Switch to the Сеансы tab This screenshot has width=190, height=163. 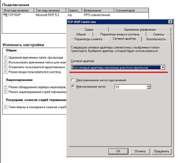tap(159, 34)
